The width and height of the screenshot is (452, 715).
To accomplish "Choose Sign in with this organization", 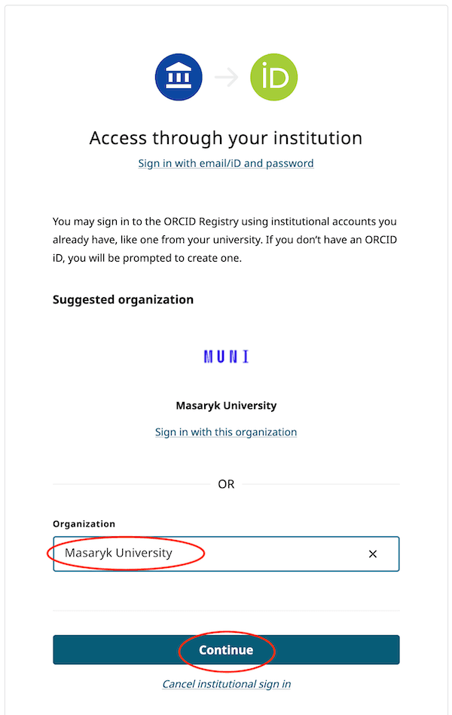I will [226, 432].
